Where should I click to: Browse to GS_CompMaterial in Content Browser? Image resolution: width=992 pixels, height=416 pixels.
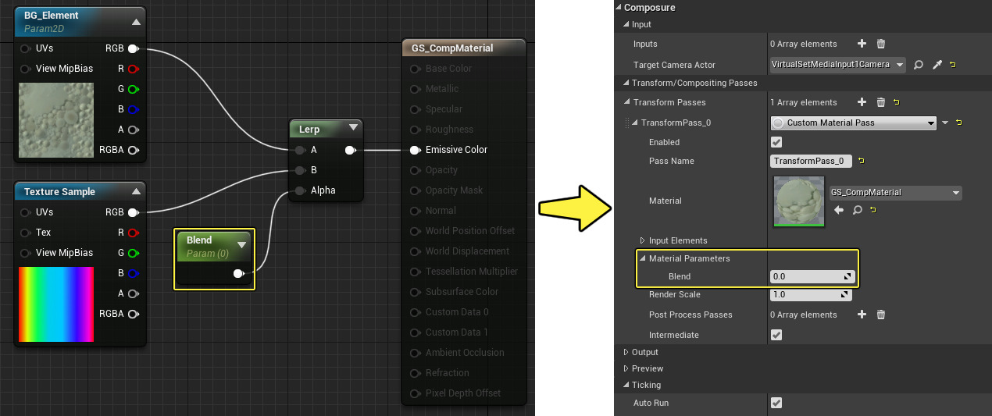click(x=858, y=210)
